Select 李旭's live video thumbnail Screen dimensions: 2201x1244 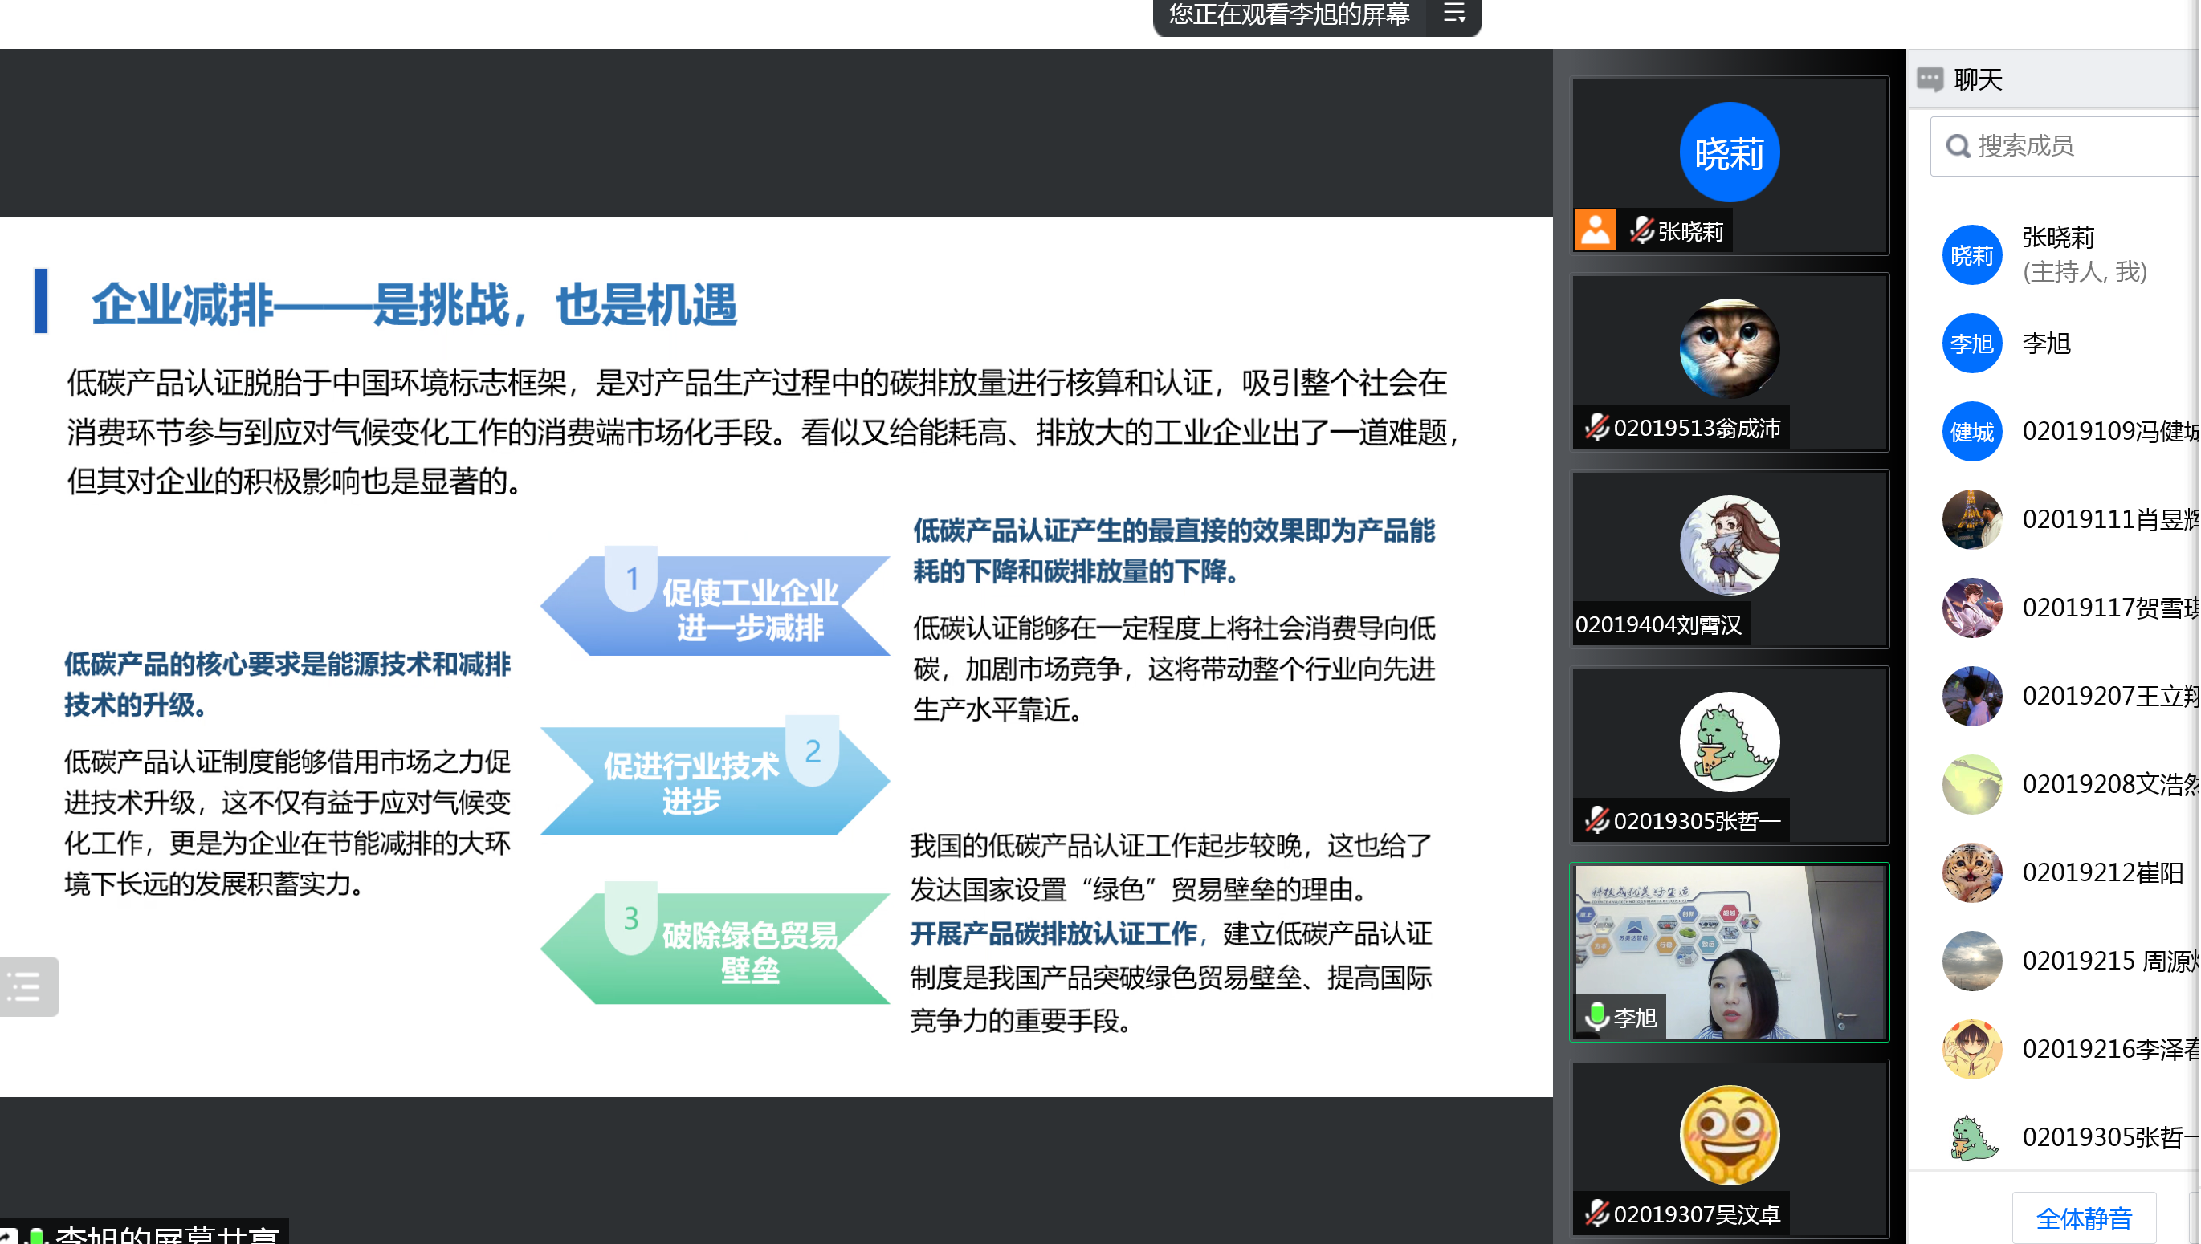tap(1730, 952)
